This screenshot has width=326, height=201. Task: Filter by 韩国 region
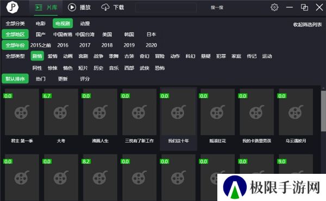point(129,34)
